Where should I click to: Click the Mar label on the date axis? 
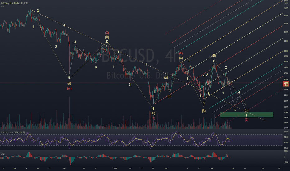click(212, 169)
